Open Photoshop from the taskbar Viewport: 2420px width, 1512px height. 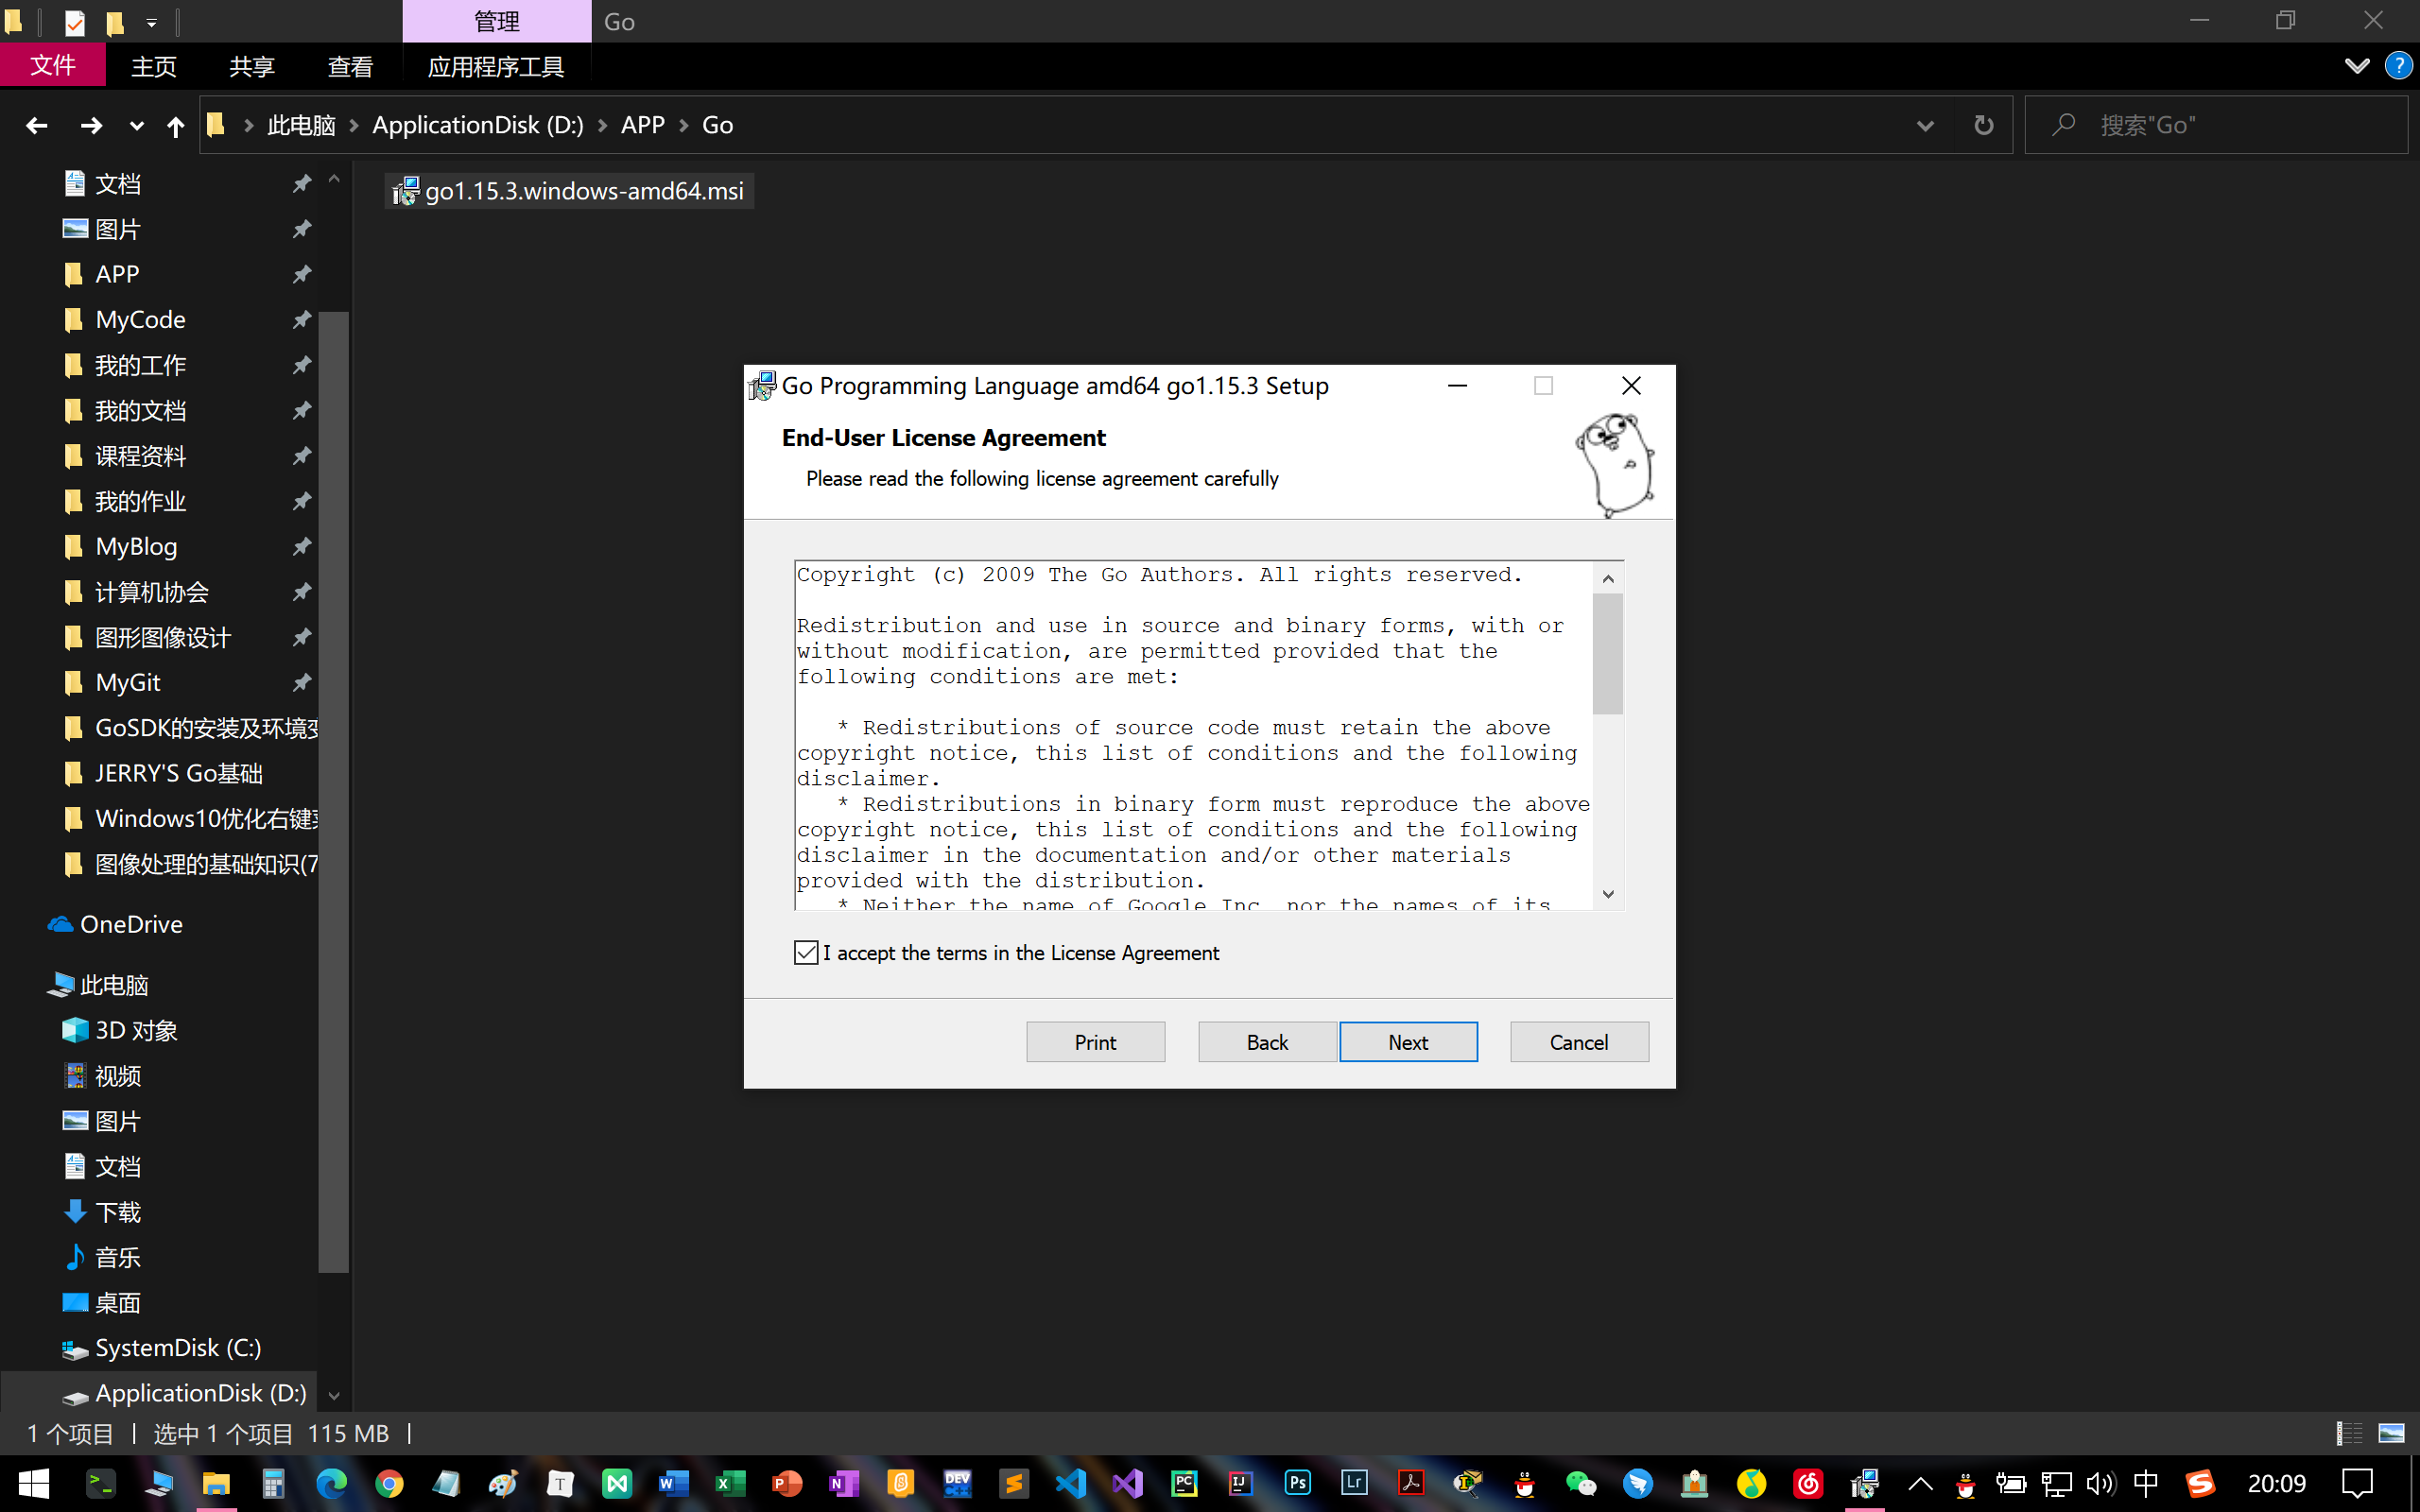pos(1298,1483)
